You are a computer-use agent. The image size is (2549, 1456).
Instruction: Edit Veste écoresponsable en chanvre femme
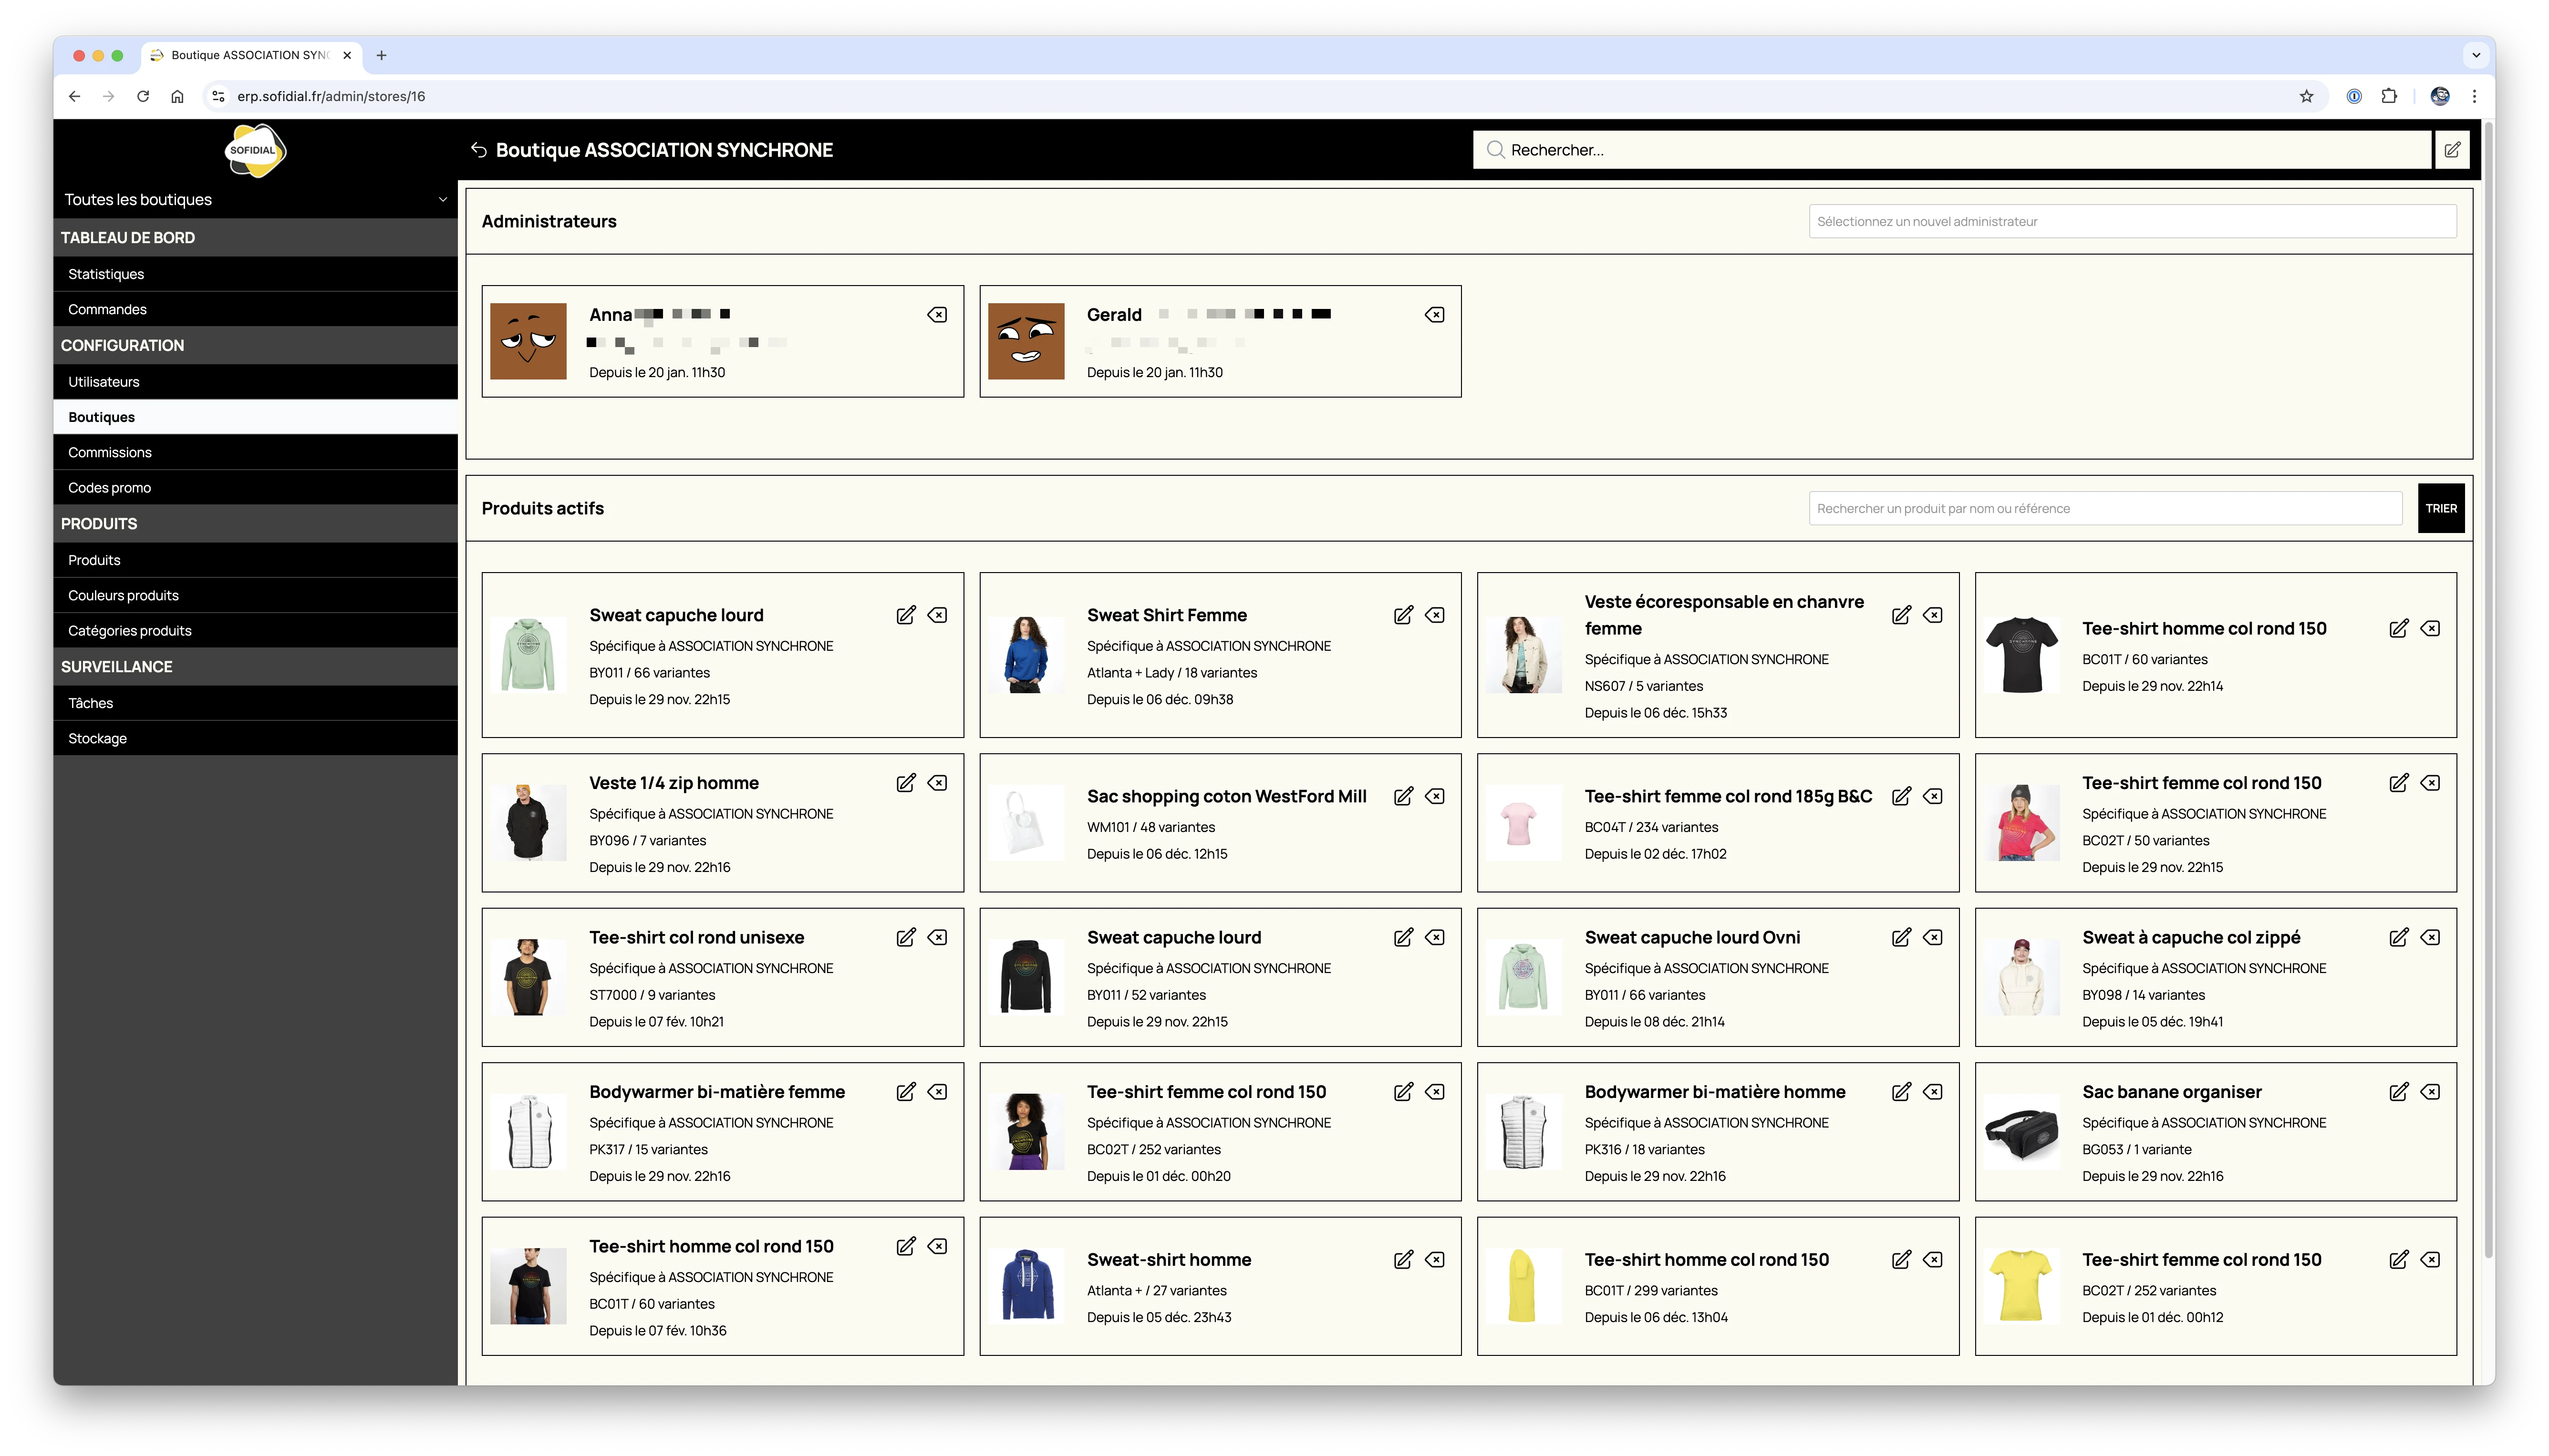[1901, 615]
